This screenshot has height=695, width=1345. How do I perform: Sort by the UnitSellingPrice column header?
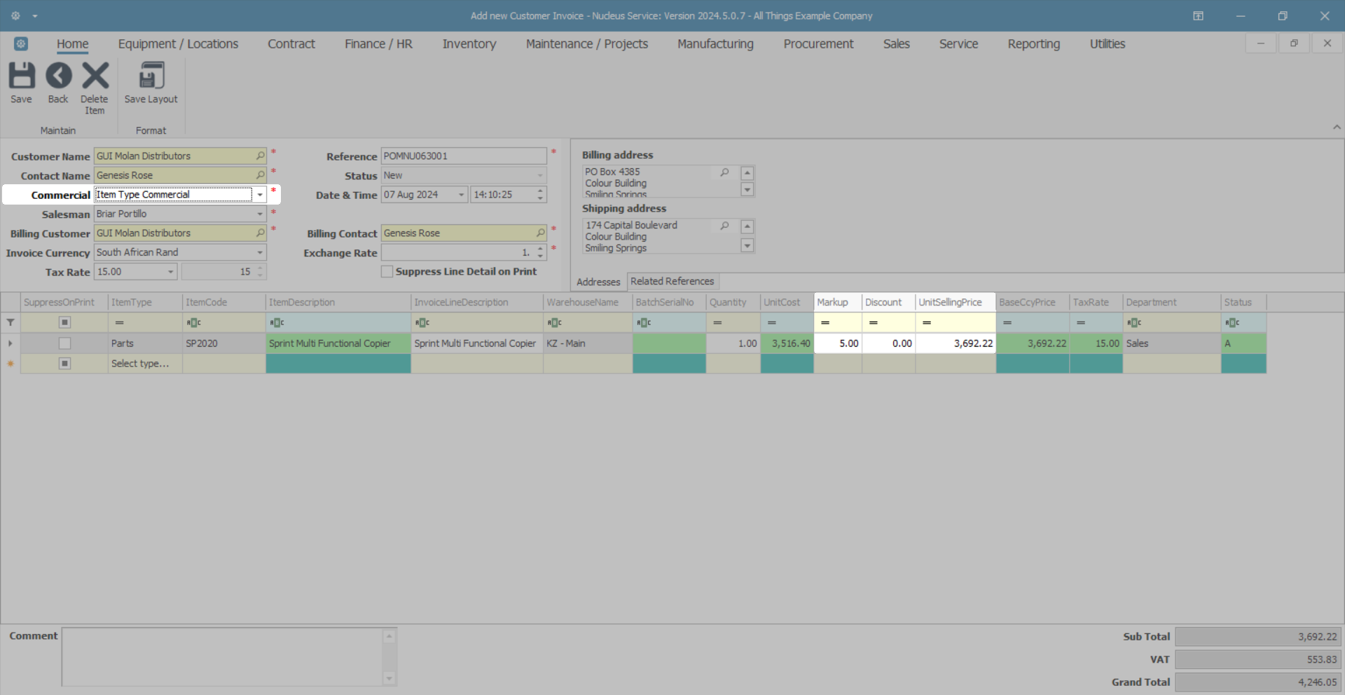pyautogui.click(x=956, y=302)
